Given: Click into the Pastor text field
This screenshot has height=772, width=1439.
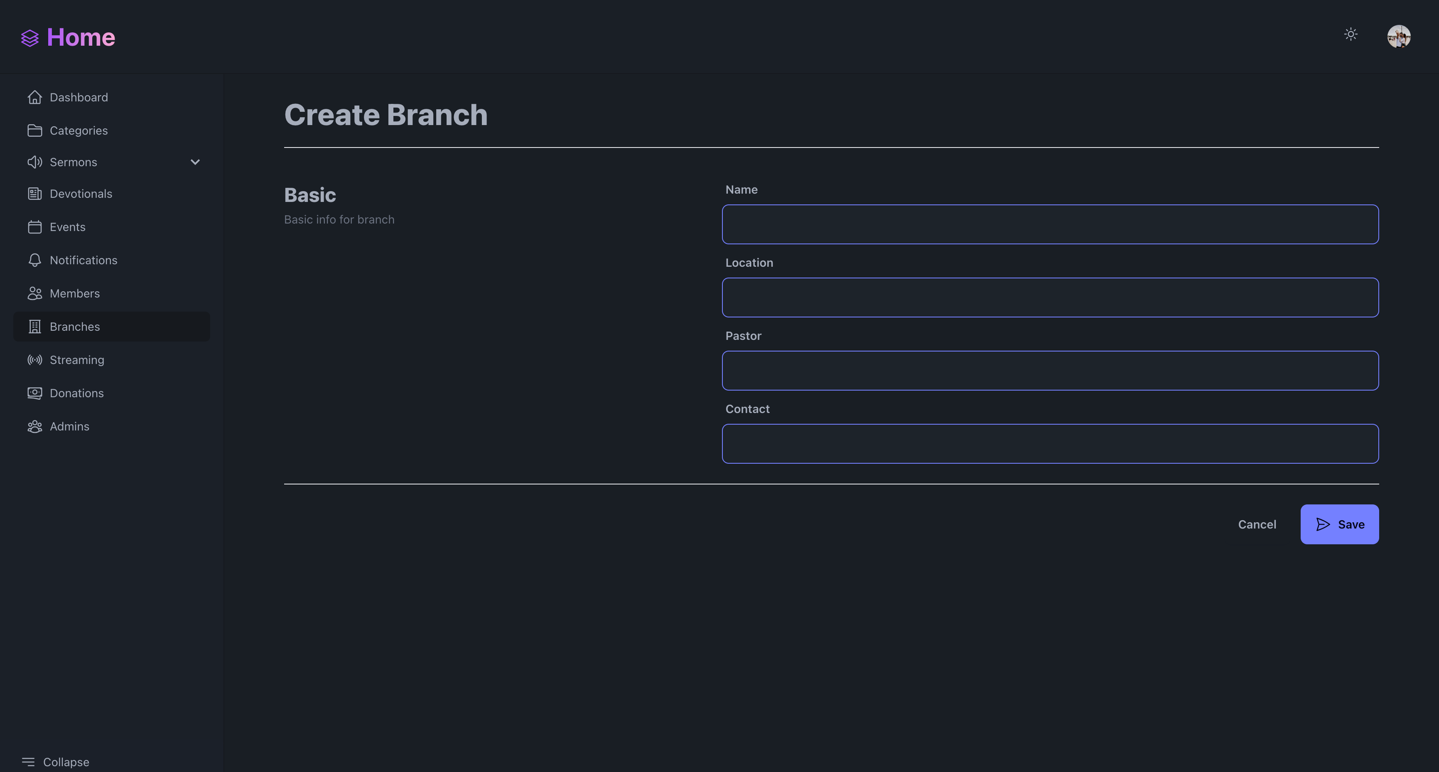Looking at the screenshot, I should coord(1050,370).
